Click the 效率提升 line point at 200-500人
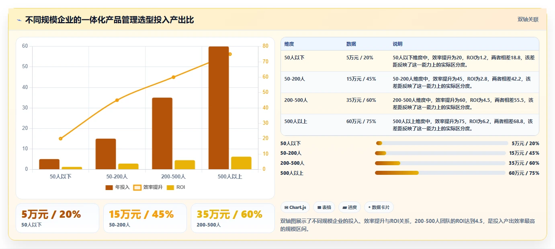The height and width of the screenshot is (249, 555). [174, 77]
